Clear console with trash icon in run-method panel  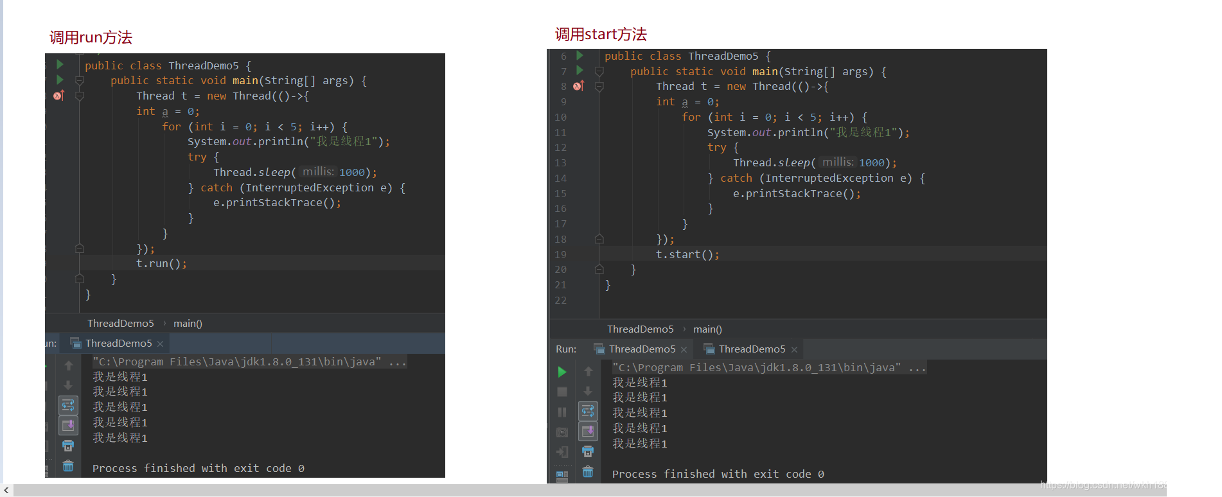[68, 466]
